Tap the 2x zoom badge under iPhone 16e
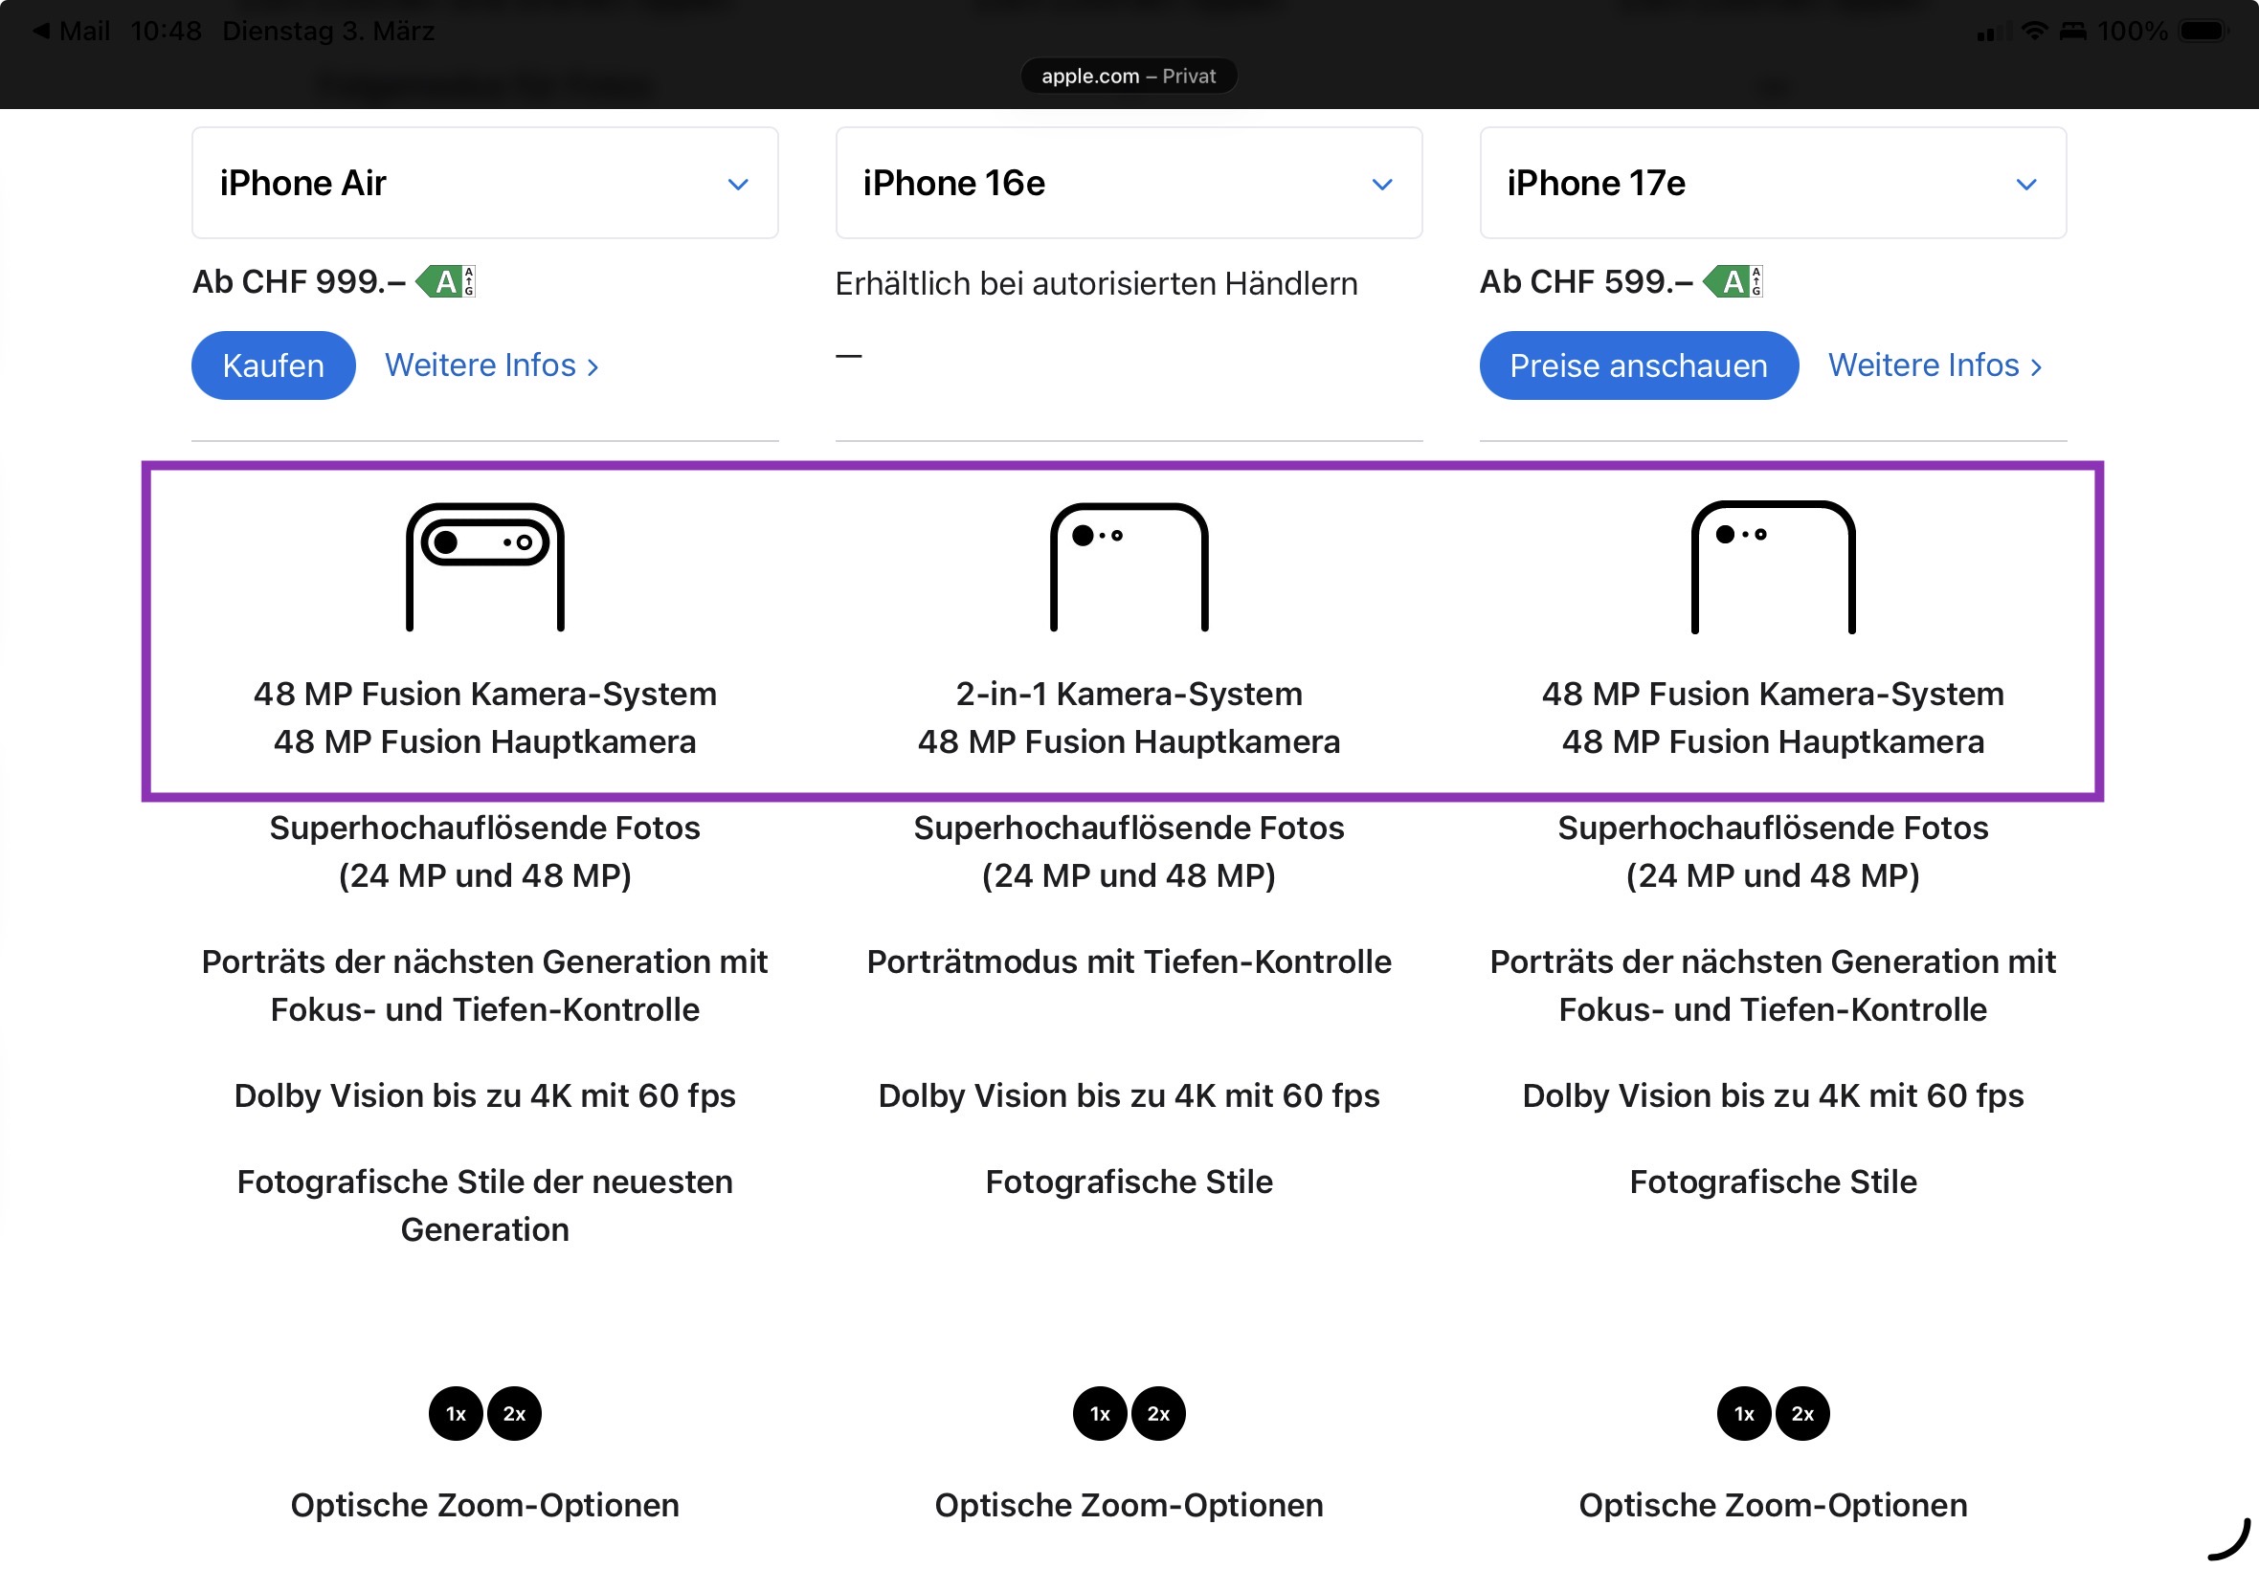The width and height of the screenshot is (2259, 1569). [1158, 1414]
